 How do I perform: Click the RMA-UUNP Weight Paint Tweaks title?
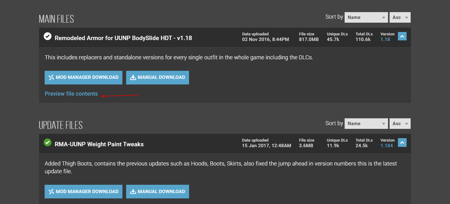99,144
